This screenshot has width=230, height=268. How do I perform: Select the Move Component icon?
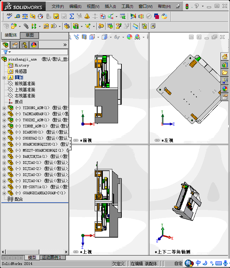(x=54, y=26)
